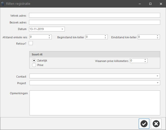The height and width of the screenshot is (130, 166).
Task: Increase the Waarvan prive killometers value
Action: point(145,60)
